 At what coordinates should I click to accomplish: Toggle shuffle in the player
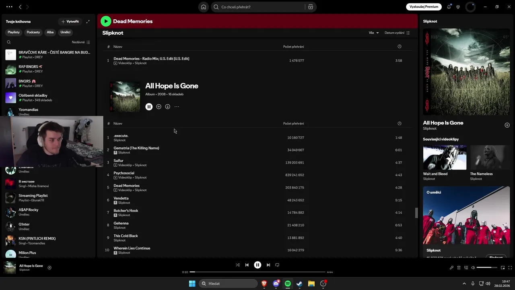[237, 265]
